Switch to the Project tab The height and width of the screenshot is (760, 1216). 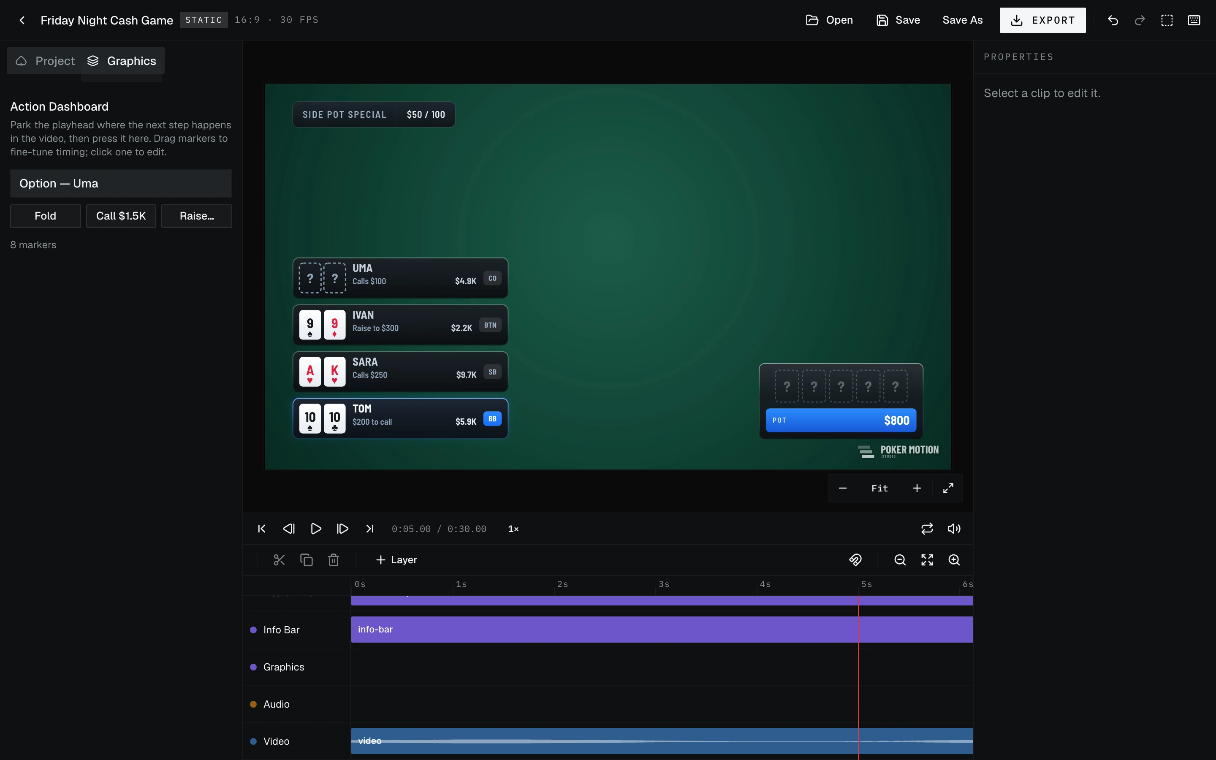[x=45, y=61]
